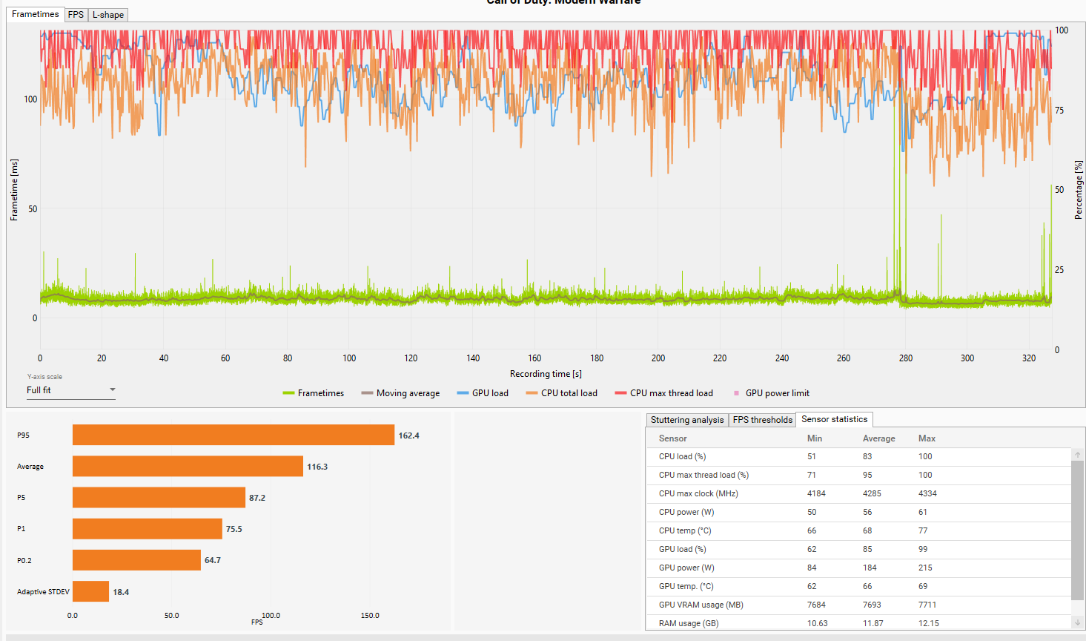Image resolution: width=1086 pixels, height=641 pixels.
Task: Select the Sensor statistics tab
Action: click(834, 419)
